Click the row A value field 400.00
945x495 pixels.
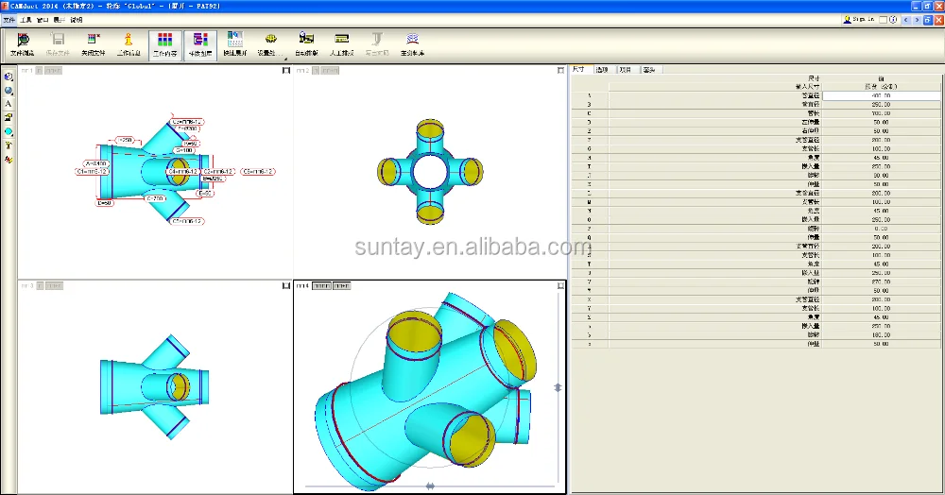(x=881, y=95)
